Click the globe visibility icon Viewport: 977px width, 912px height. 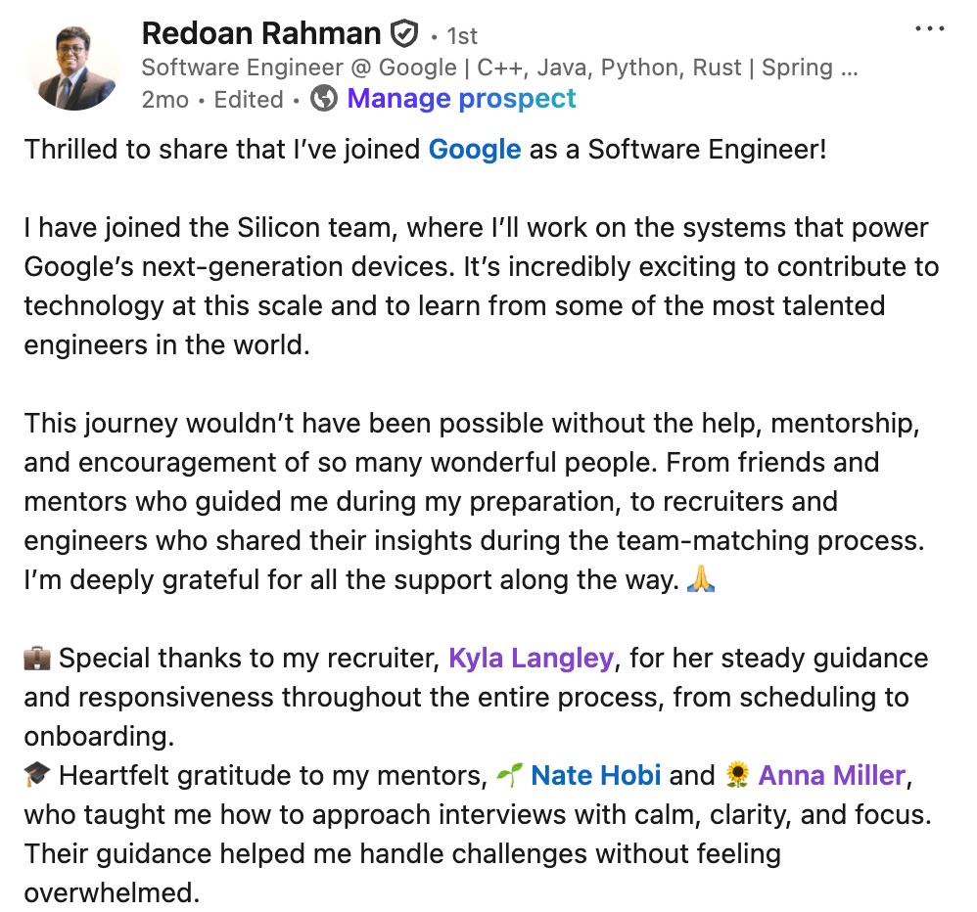pyautogui.click(x=324, y=99)
